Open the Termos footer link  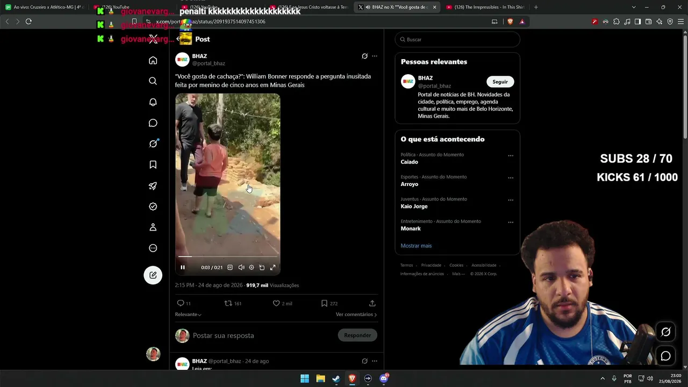coord(406,265)
